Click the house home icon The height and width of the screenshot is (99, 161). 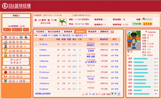coord(6,38)
